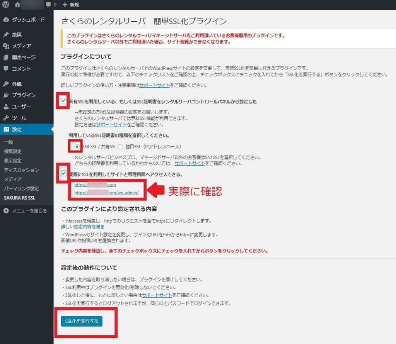Toggle 共有SSLを利用している checkbox
396x344 pixels.
63,101
